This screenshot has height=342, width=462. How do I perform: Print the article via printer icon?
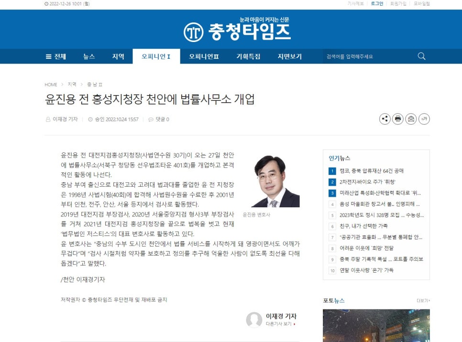tap(398, 119)
